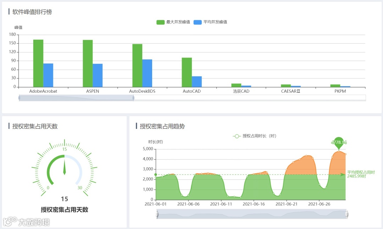
Task: Click the PKPM green max peak bar
Action: click(x=335, y=86)
